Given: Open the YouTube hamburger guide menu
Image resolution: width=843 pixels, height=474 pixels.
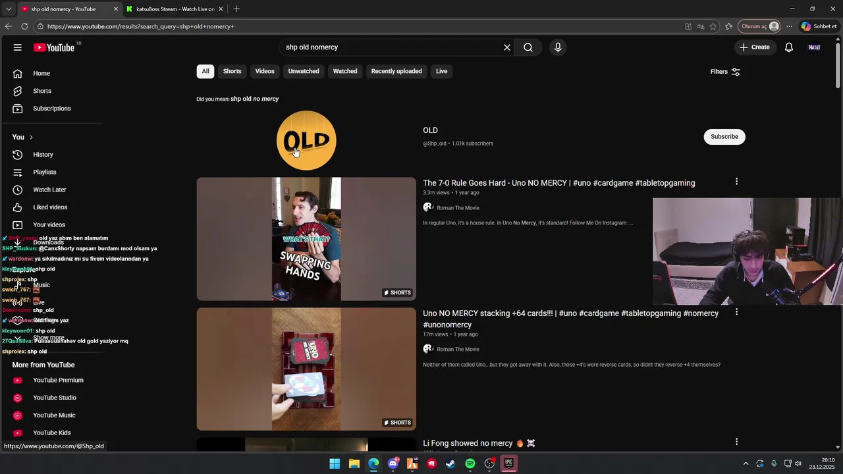Looking at the screenshot, I should [x=18, y=47].
